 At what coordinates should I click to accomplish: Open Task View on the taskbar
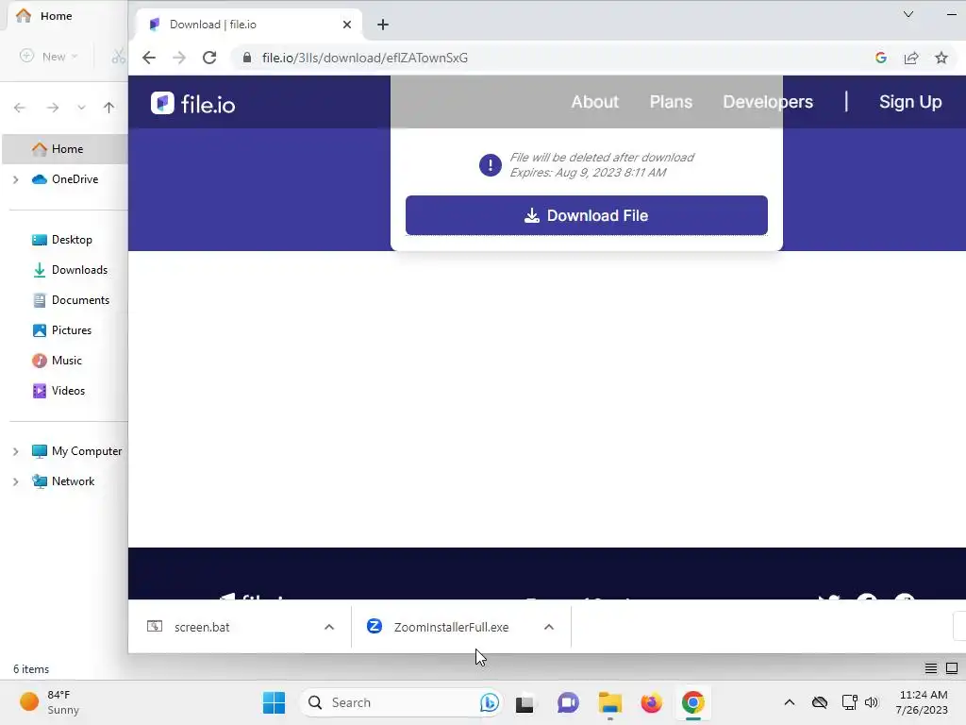(x=525, y=702)
